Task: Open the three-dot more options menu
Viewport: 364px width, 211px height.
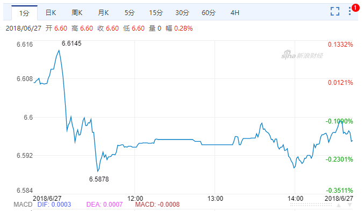Action: 349,11
